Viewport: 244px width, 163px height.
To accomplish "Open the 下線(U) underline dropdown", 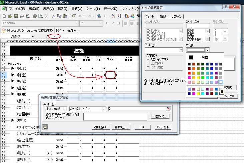I will tap(181, 50).
